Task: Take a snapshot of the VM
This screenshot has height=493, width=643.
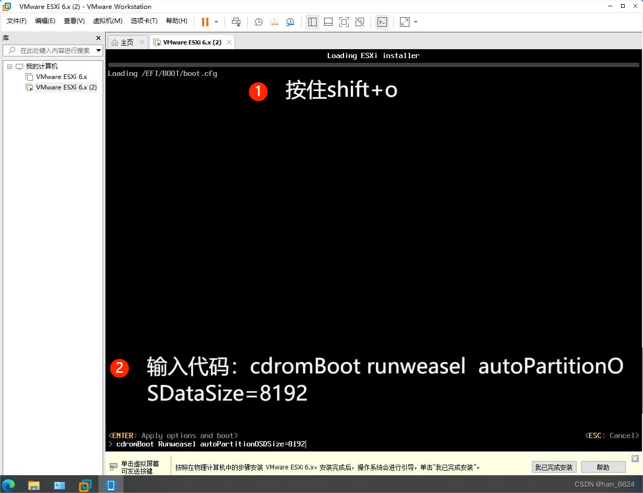Action: (x=258, y=22)
